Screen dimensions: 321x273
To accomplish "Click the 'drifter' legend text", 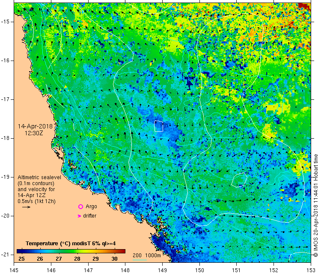I will click(90, 216).
